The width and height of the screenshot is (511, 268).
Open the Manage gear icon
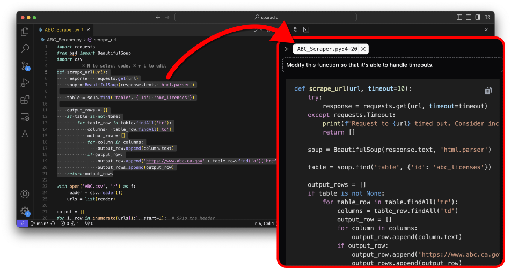click(25, 211)
